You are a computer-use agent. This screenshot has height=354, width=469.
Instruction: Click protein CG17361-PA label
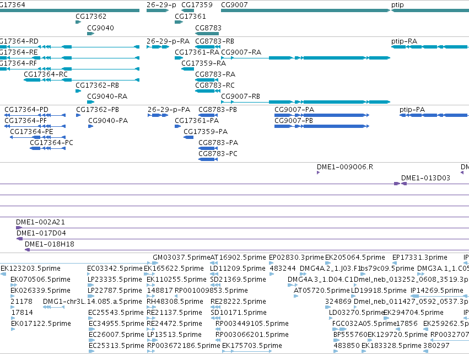pyautogui.click(x=197, y=121)
